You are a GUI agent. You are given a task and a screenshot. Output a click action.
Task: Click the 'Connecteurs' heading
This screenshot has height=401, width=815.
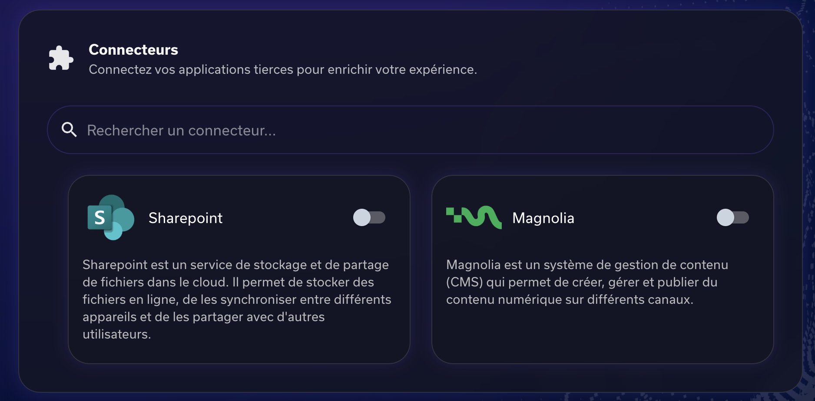coord(133,50)
